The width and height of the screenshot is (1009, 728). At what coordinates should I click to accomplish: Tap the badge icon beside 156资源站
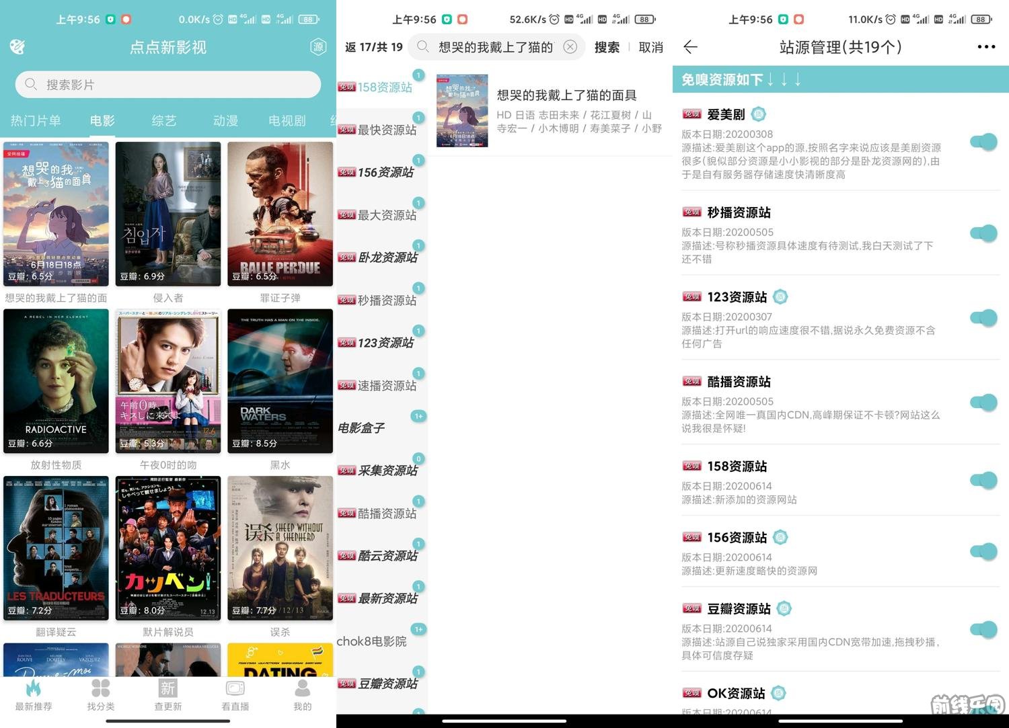point(780,537)
